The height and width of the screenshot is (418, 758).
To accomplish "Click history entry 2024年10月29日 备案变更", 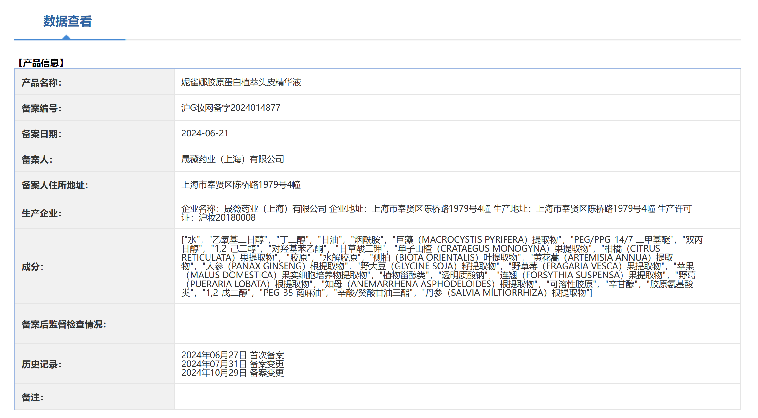I will point(233,373).
